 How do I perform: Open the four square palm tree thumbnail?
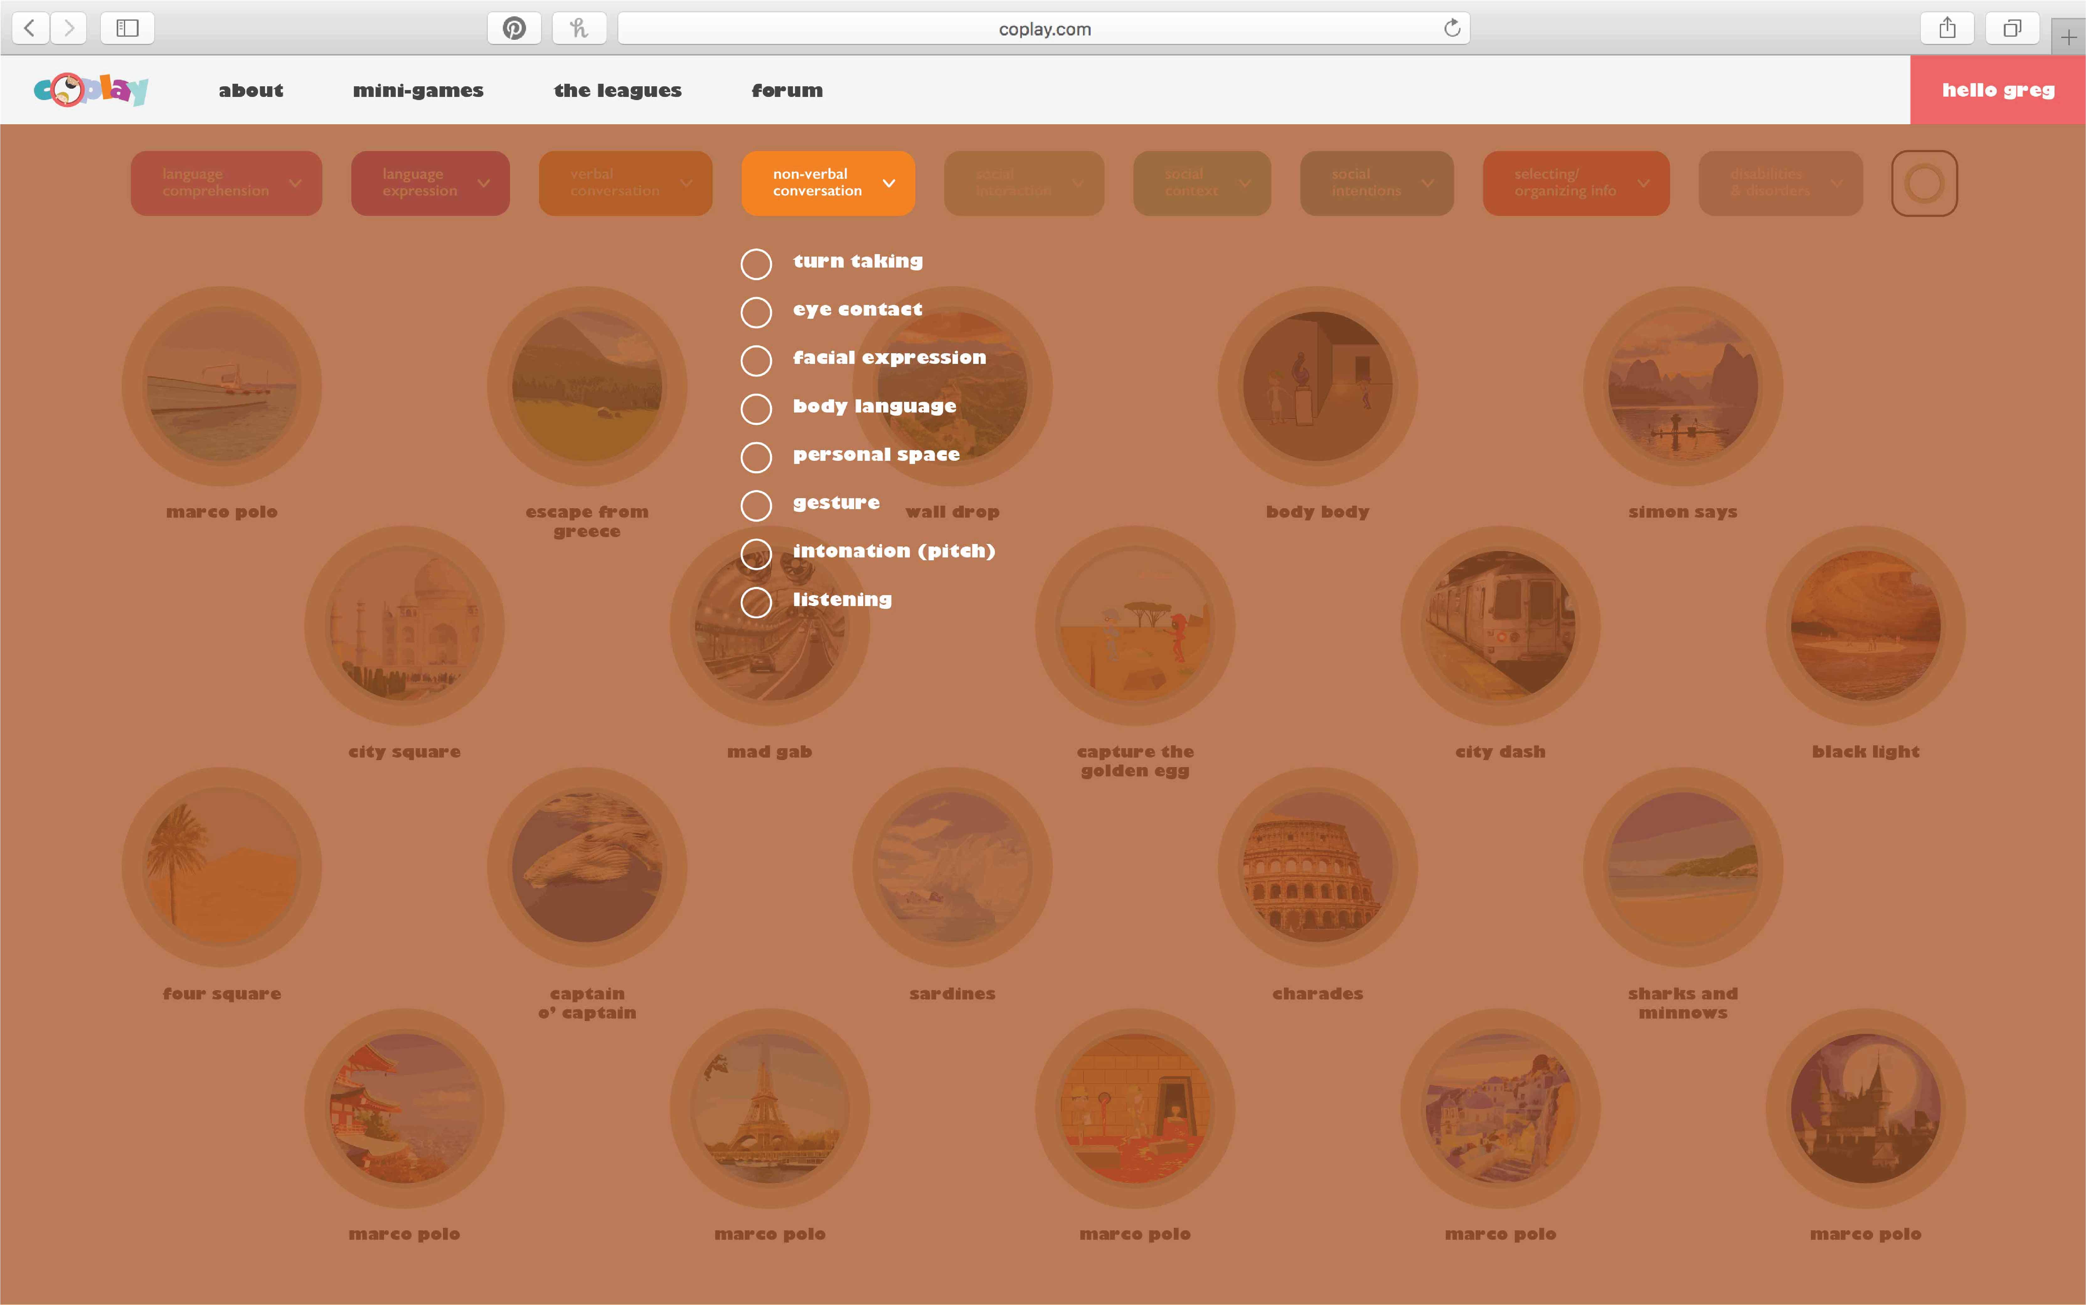(222, 867)
